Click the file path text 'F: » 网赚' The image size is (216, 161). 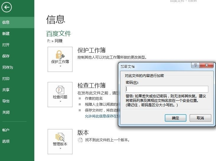[x=55, y=41]
